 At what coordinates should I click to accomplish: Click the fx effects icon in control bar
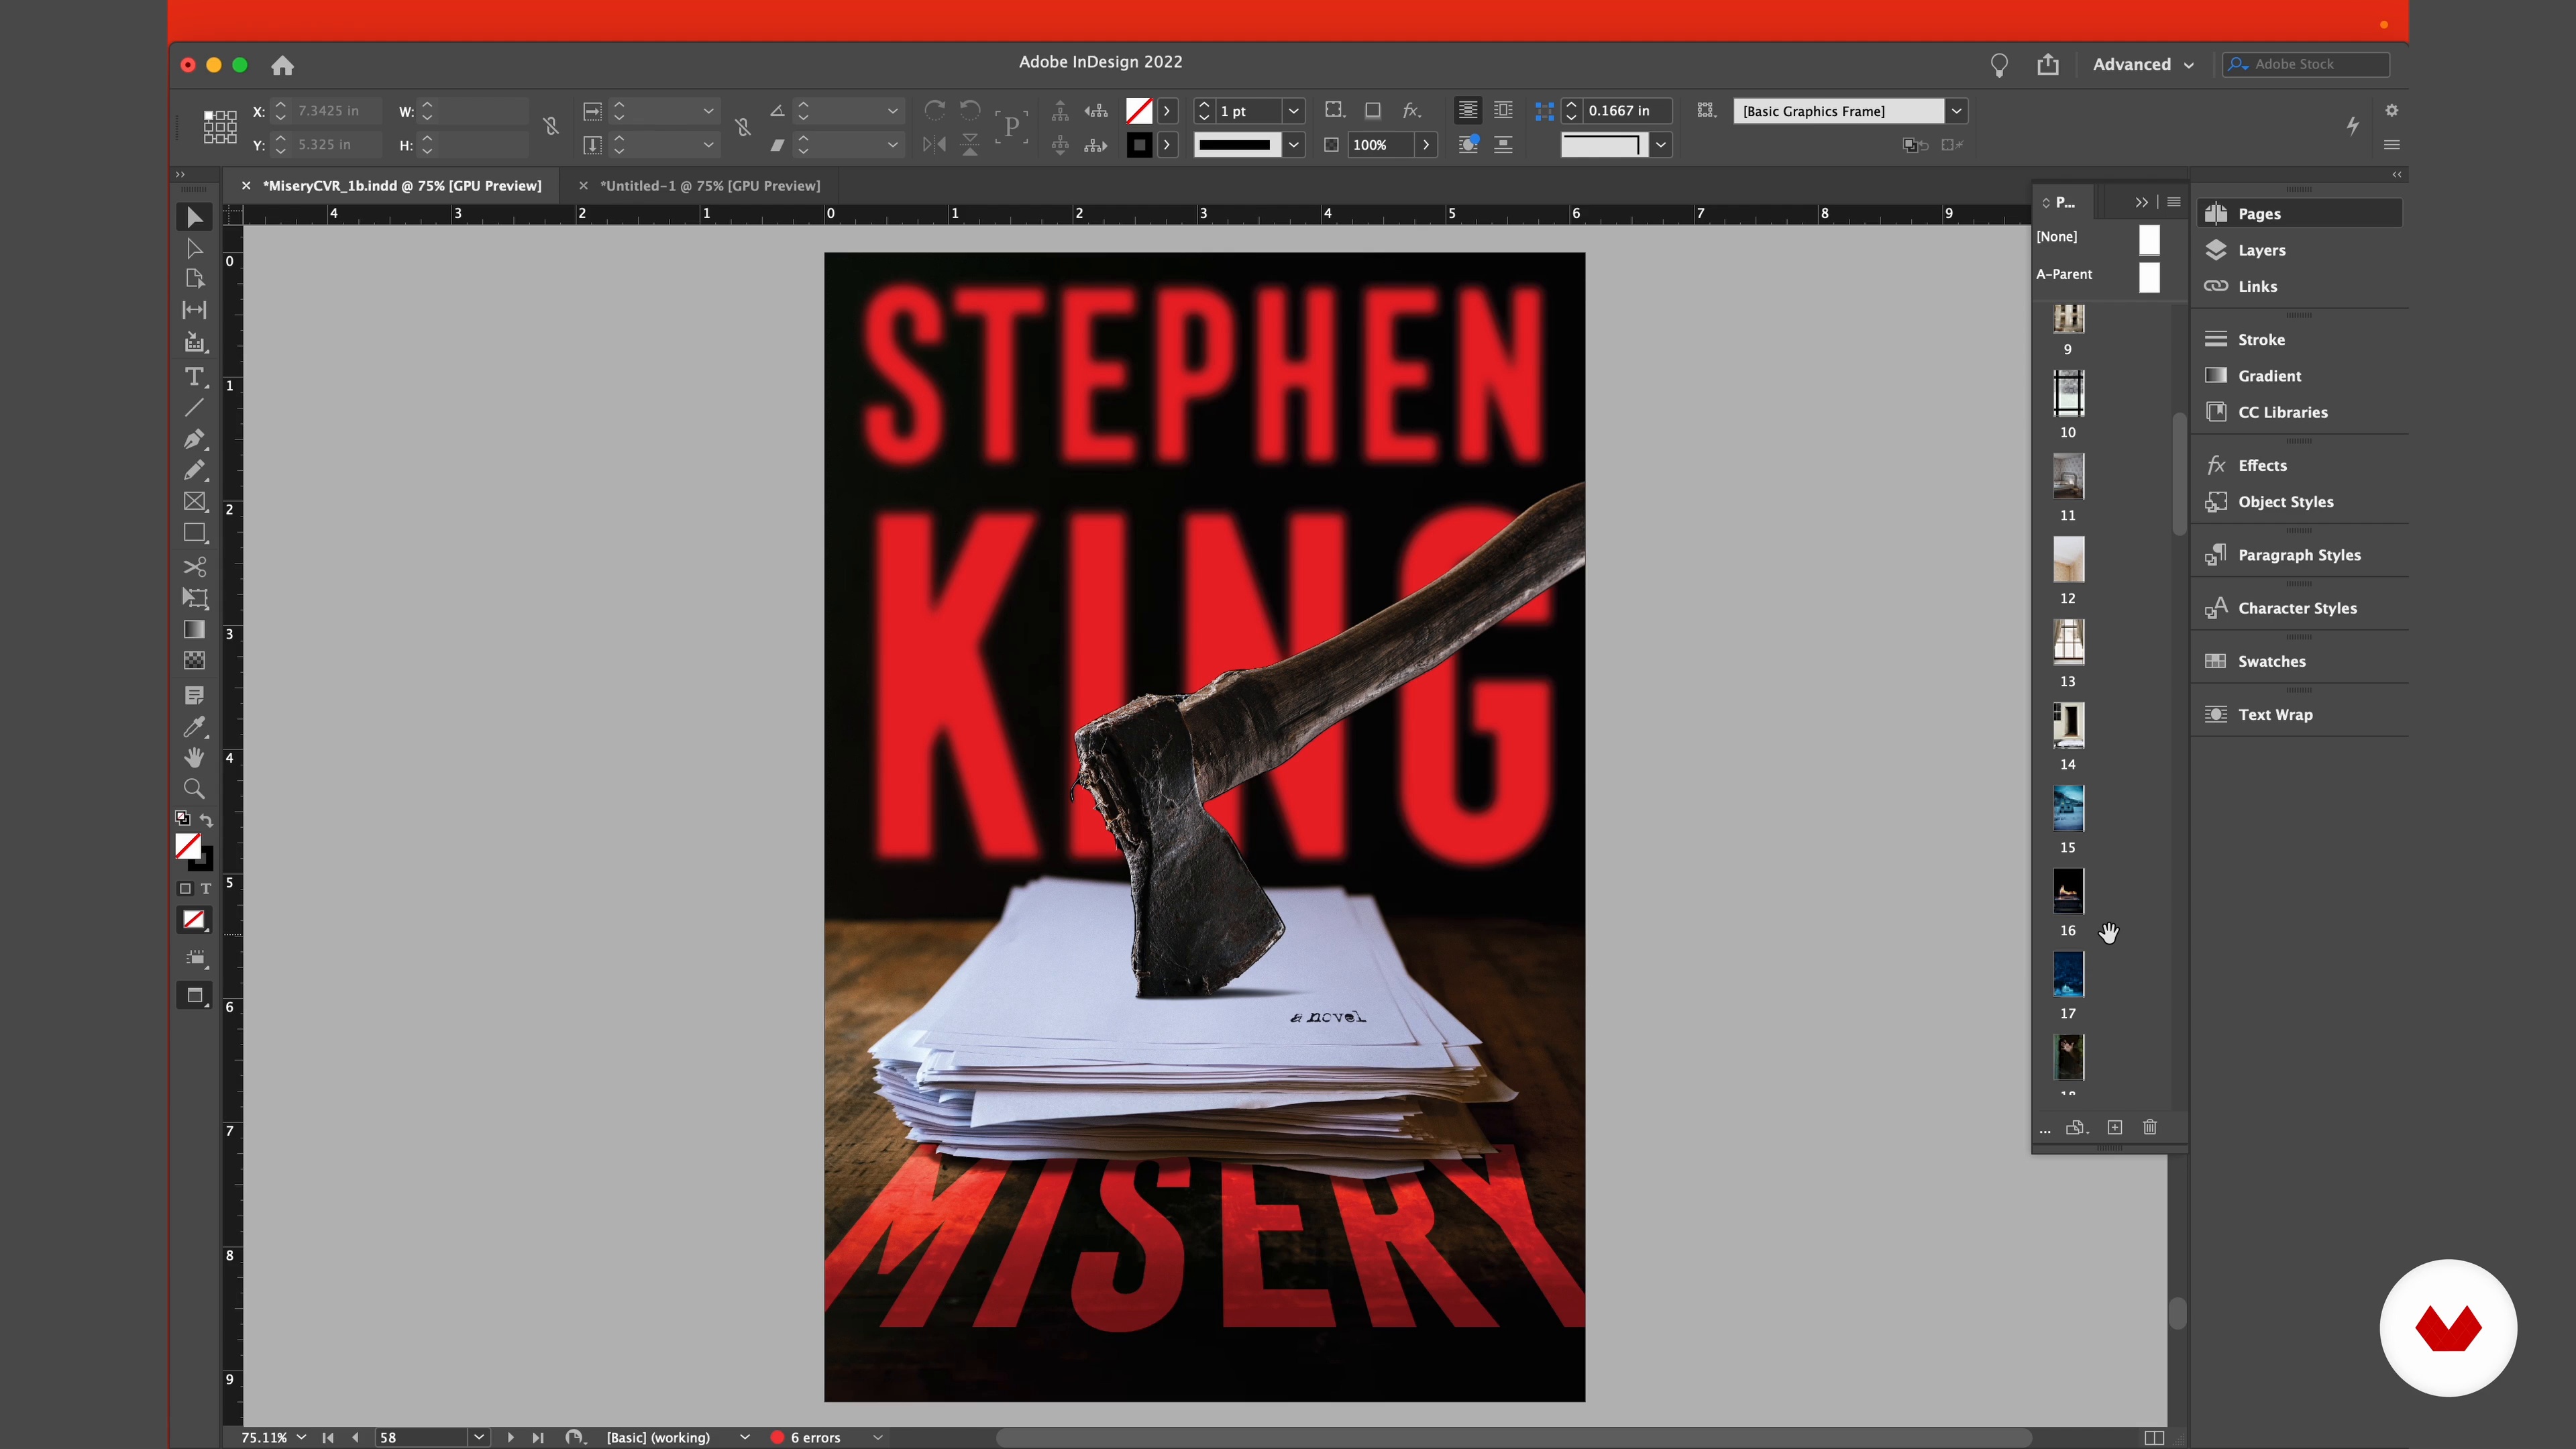coord(1411,111)
